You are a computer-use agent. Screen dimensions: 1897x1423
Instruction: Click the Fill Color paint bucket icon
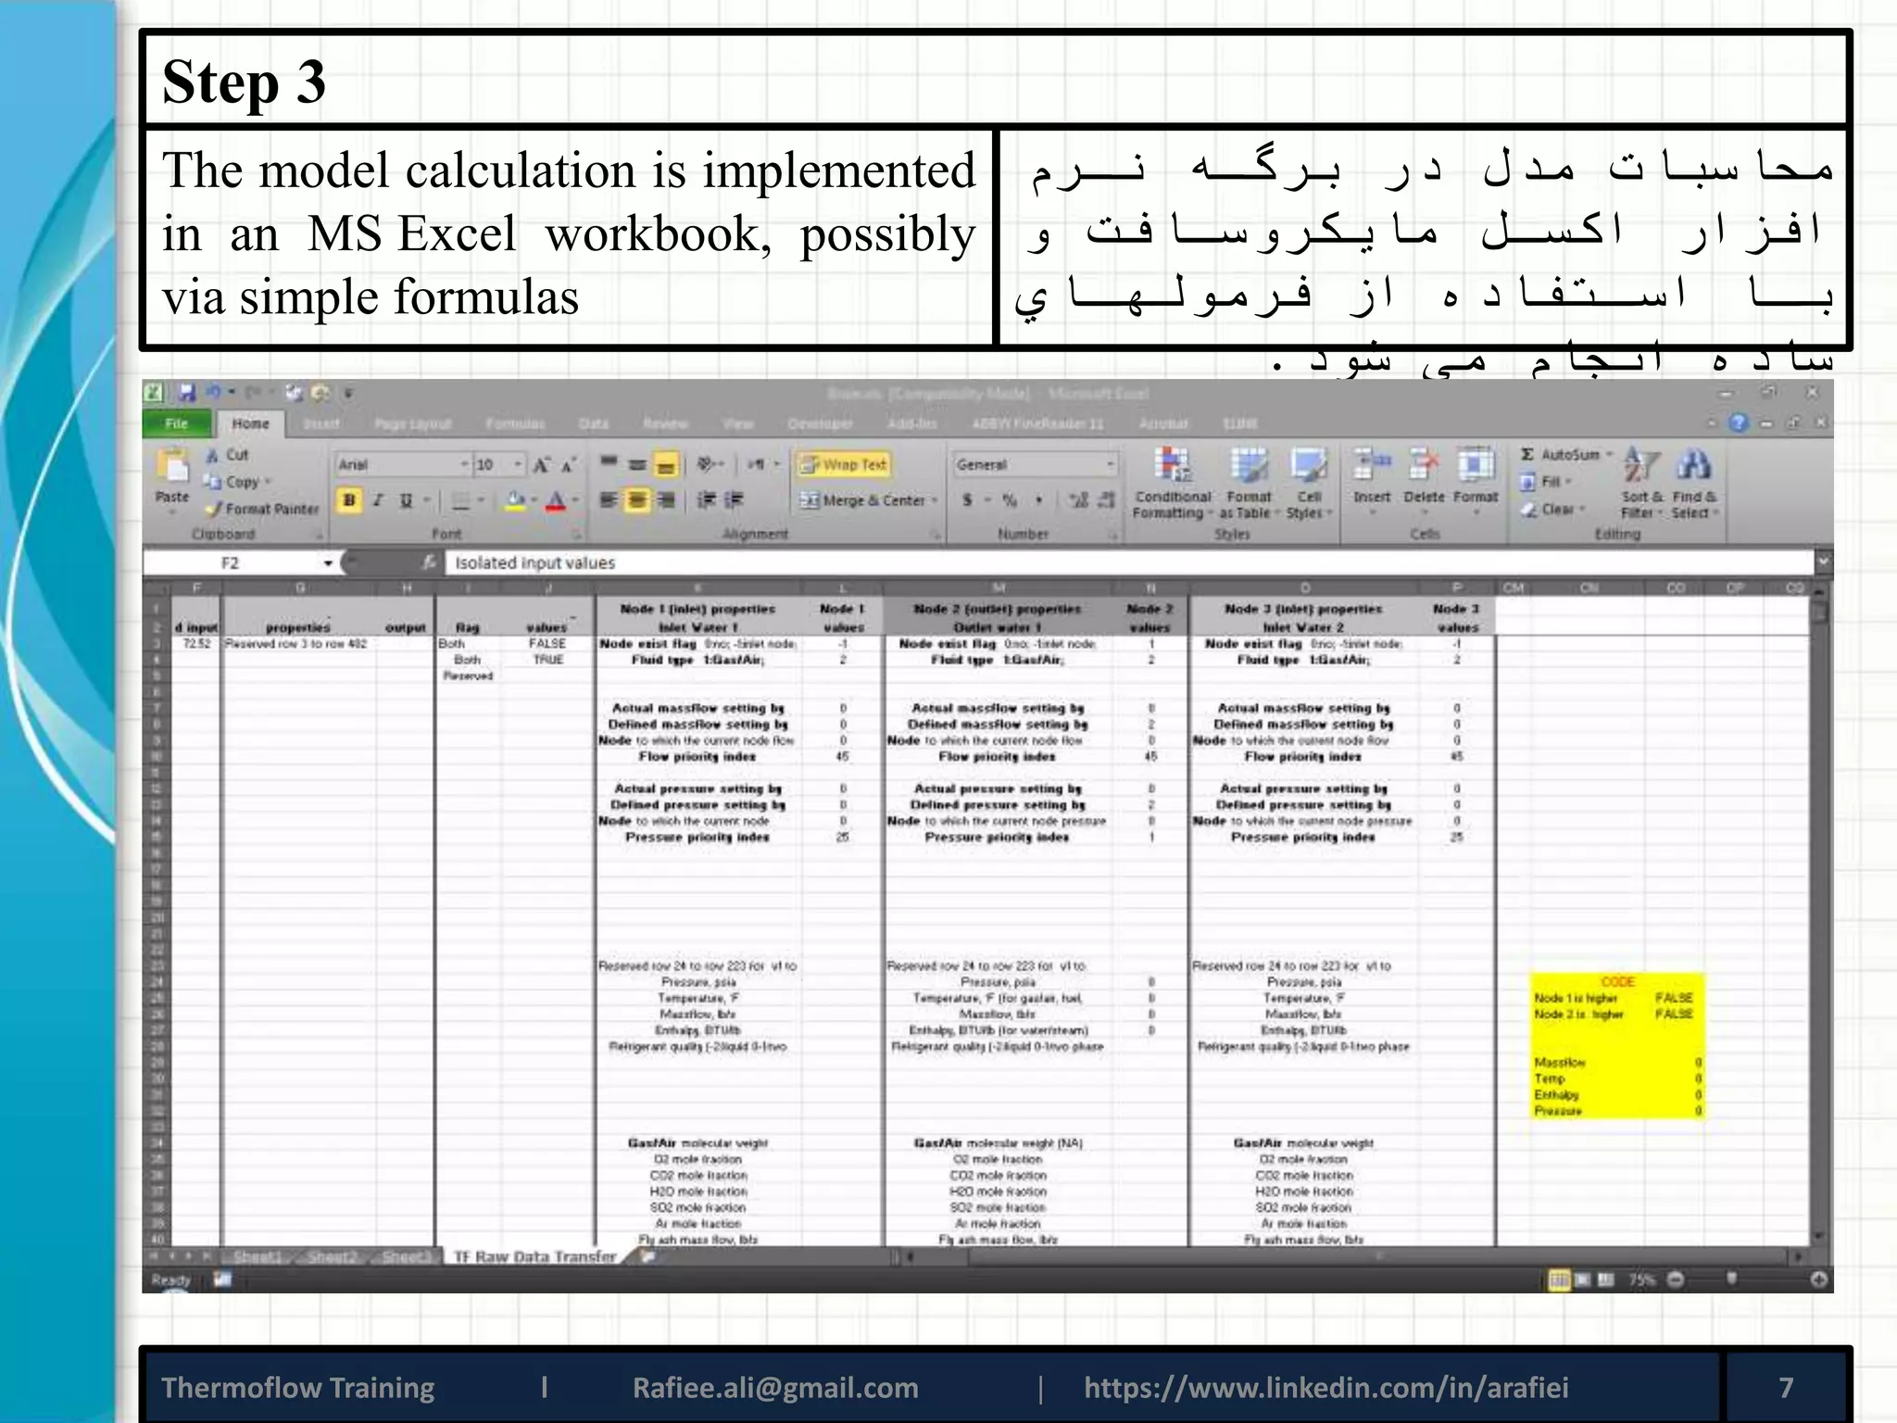516,501
